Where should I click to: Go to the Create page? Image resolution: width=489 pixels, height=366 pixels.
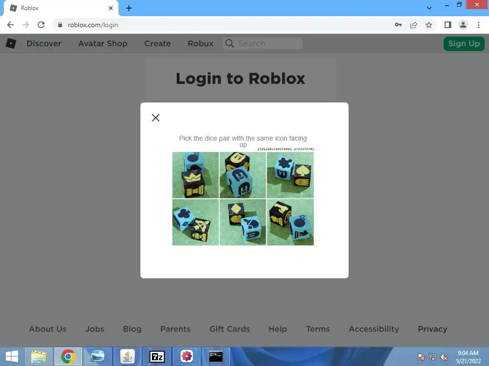[158, 43]
